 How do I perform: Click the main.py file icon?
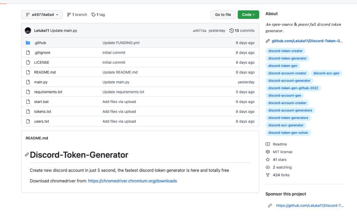[x=28, y=82]
